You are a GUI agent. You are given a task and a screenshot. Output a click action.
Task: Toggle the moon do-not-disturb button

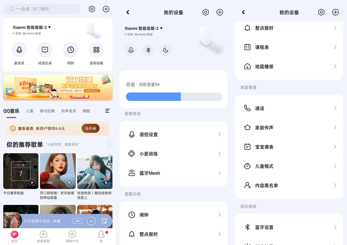click(165, 50)
